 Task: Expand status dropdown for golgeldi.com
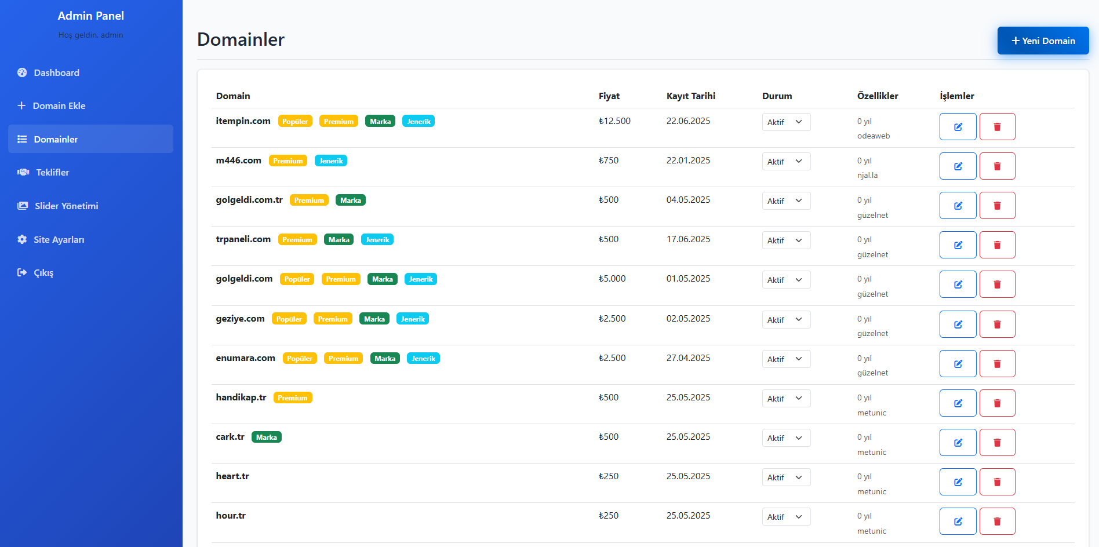786,279
